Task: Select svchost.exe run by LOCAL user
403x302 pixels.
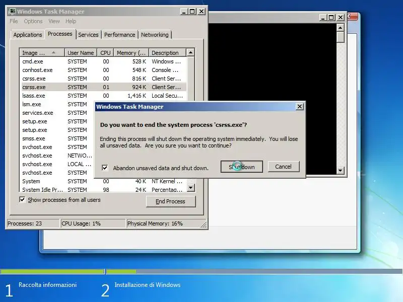Action: [x=57, y=164]
